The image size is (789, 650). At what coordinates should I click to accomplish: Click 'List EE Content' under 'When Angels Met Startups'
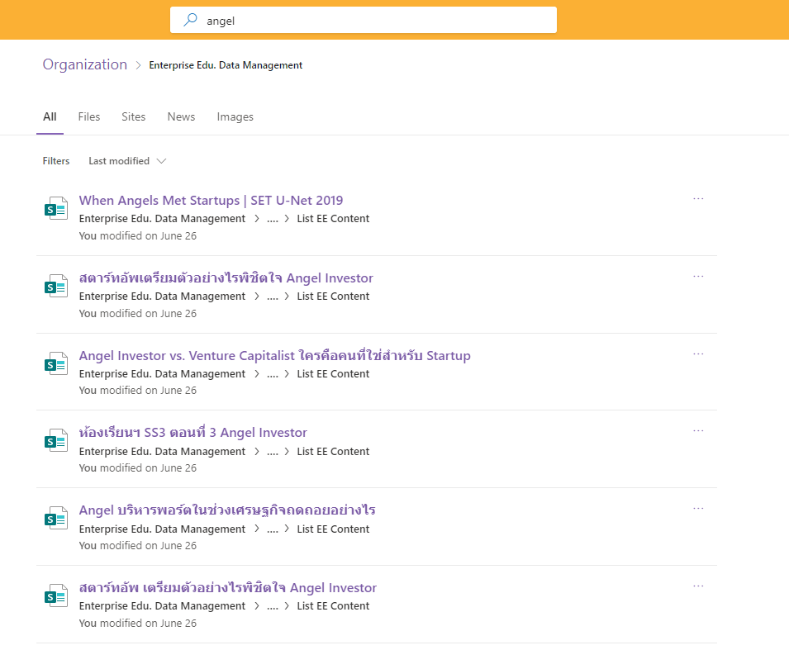pyautogui.click(x=333, y=219)
